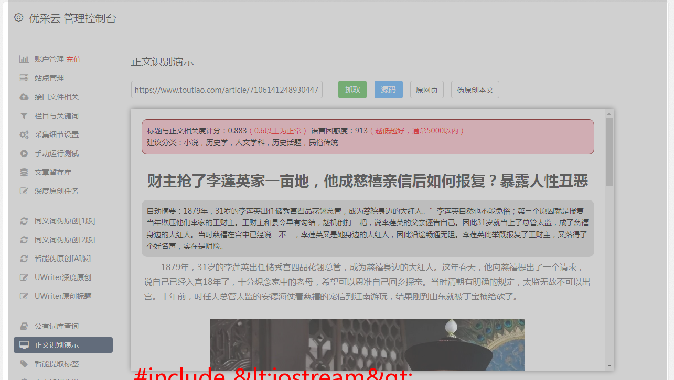Open 账户管理 menu item

click(x=49, y=59)
